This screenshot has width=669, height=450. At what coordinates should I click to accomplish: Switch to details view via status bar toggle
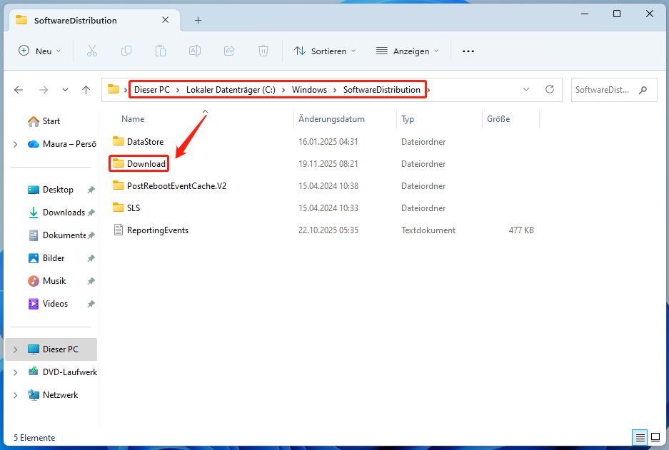640,437
